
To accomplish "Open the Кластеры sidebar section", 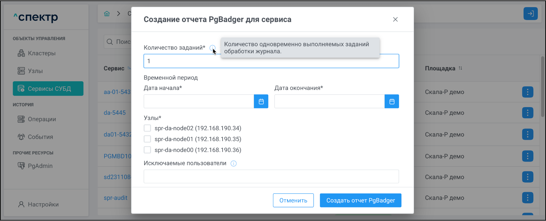I will (x=42, y=53).
